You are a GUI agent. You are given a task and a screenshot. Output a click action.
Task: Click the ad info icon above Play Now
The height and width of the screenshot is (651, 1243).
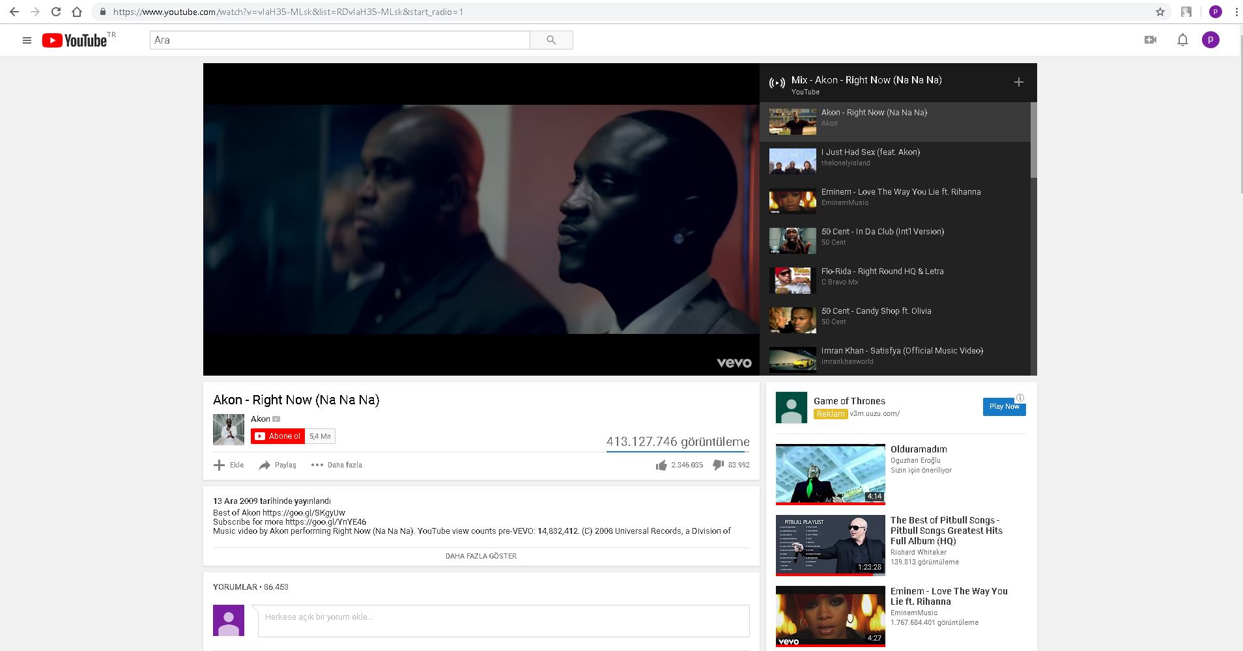click(1020, 398)
